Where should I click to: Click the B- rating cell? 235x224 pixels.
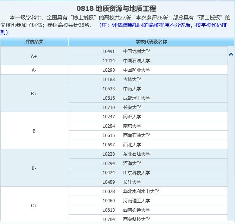point(34,168)
